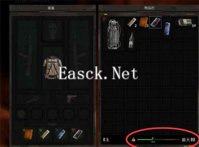Viewport: 199px width, 147px height.
Task: Open the 装备 equipment tab header
Action: pos(51,8)
